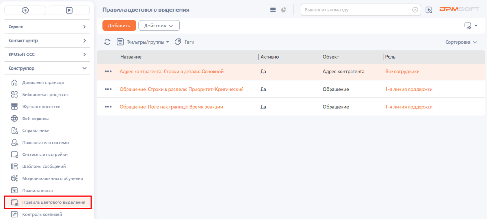Open the Теги tag icon

(178, 42)
